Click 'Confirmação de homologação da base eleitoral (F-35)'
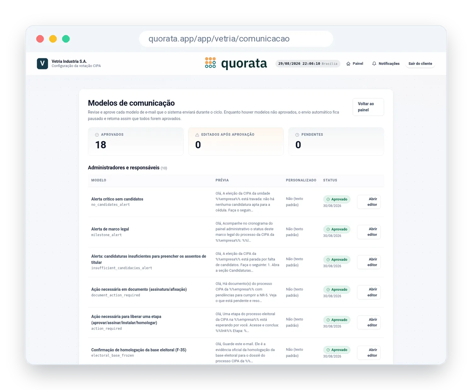472x390 pixels. click(x=139, y=350)
